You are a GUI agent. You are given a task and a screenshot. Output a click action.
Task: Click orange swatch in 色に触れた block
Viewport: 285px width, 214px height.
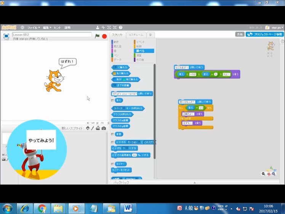pyautogui.click(x=115, y=74)
